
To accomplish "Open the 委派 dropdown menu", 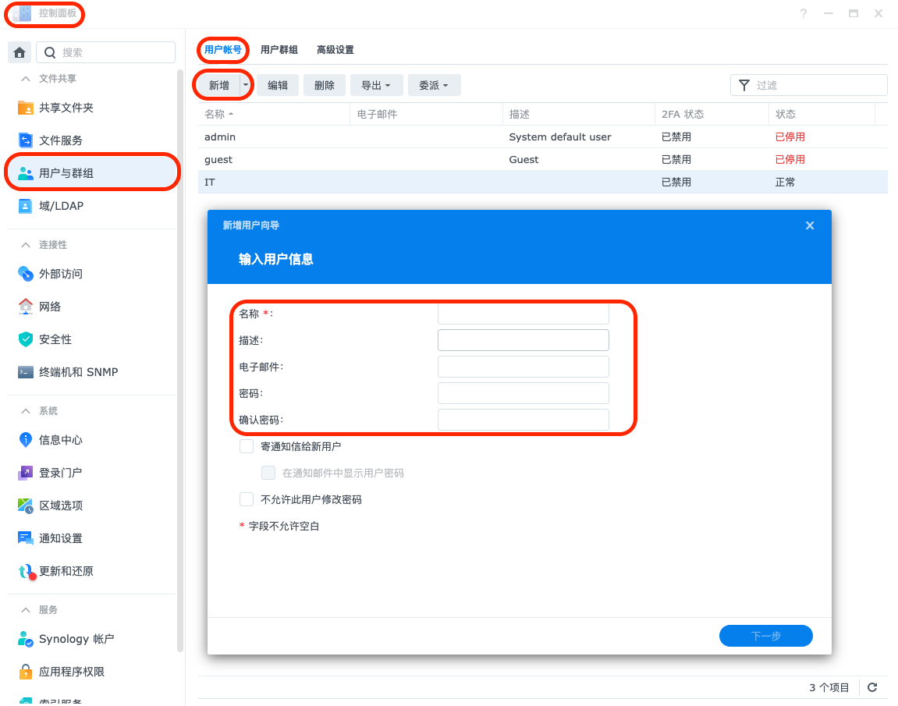I will 434,86.
